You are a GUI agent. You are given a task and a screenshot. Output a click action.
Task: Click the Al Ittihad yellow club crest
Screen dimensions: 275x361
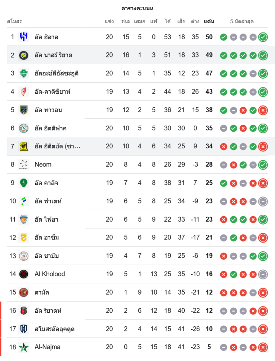[x=24, y=146]
